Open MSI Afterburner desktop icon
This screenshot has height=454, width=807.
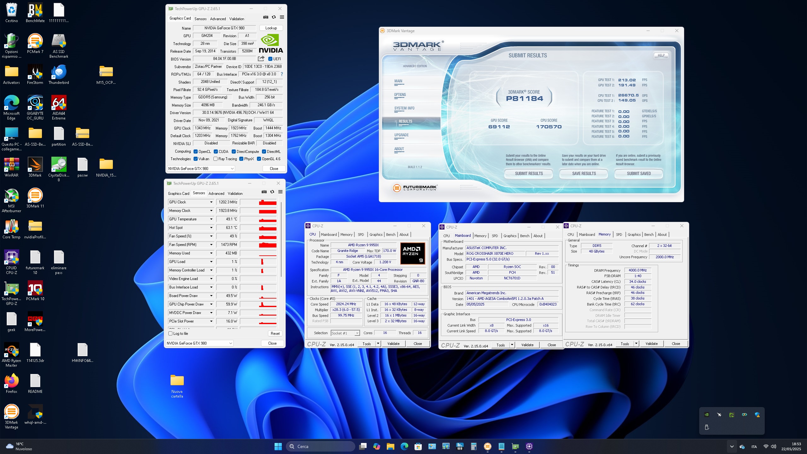[12, 200]
